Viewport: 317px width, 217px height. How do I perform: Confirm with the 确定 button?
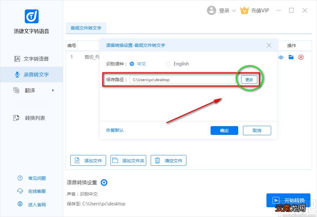224,131
